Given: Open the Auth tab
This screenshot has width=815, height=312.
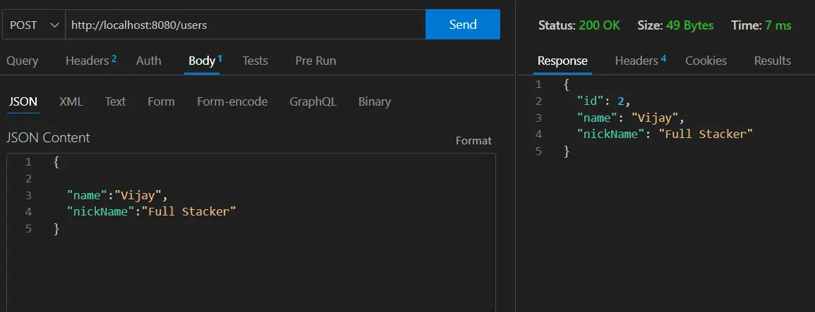Looking at the screenshot, I should pos(149,61).
